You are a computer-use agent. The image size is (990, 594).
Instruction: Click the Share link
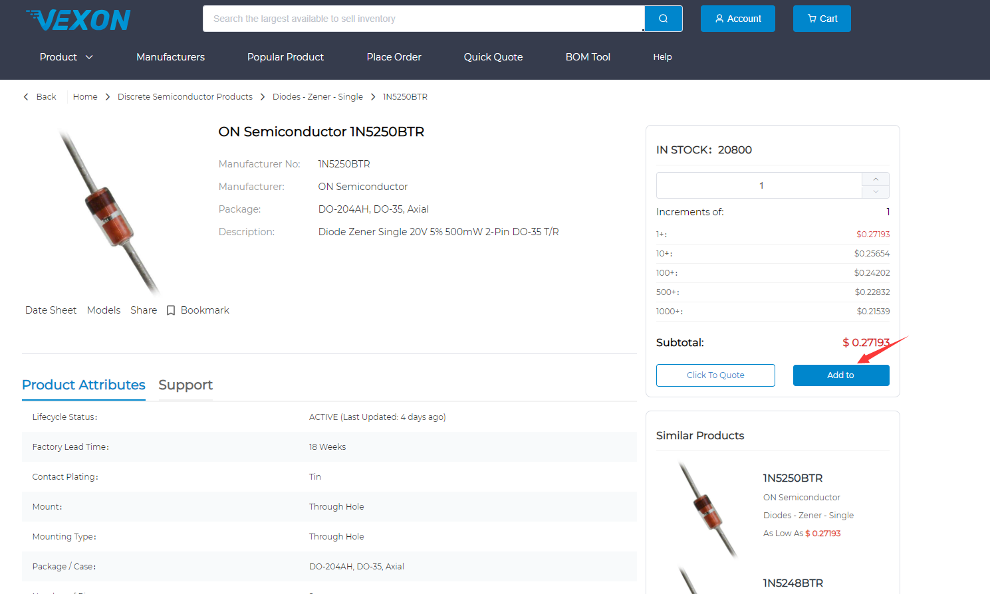(x=144, y=310)
